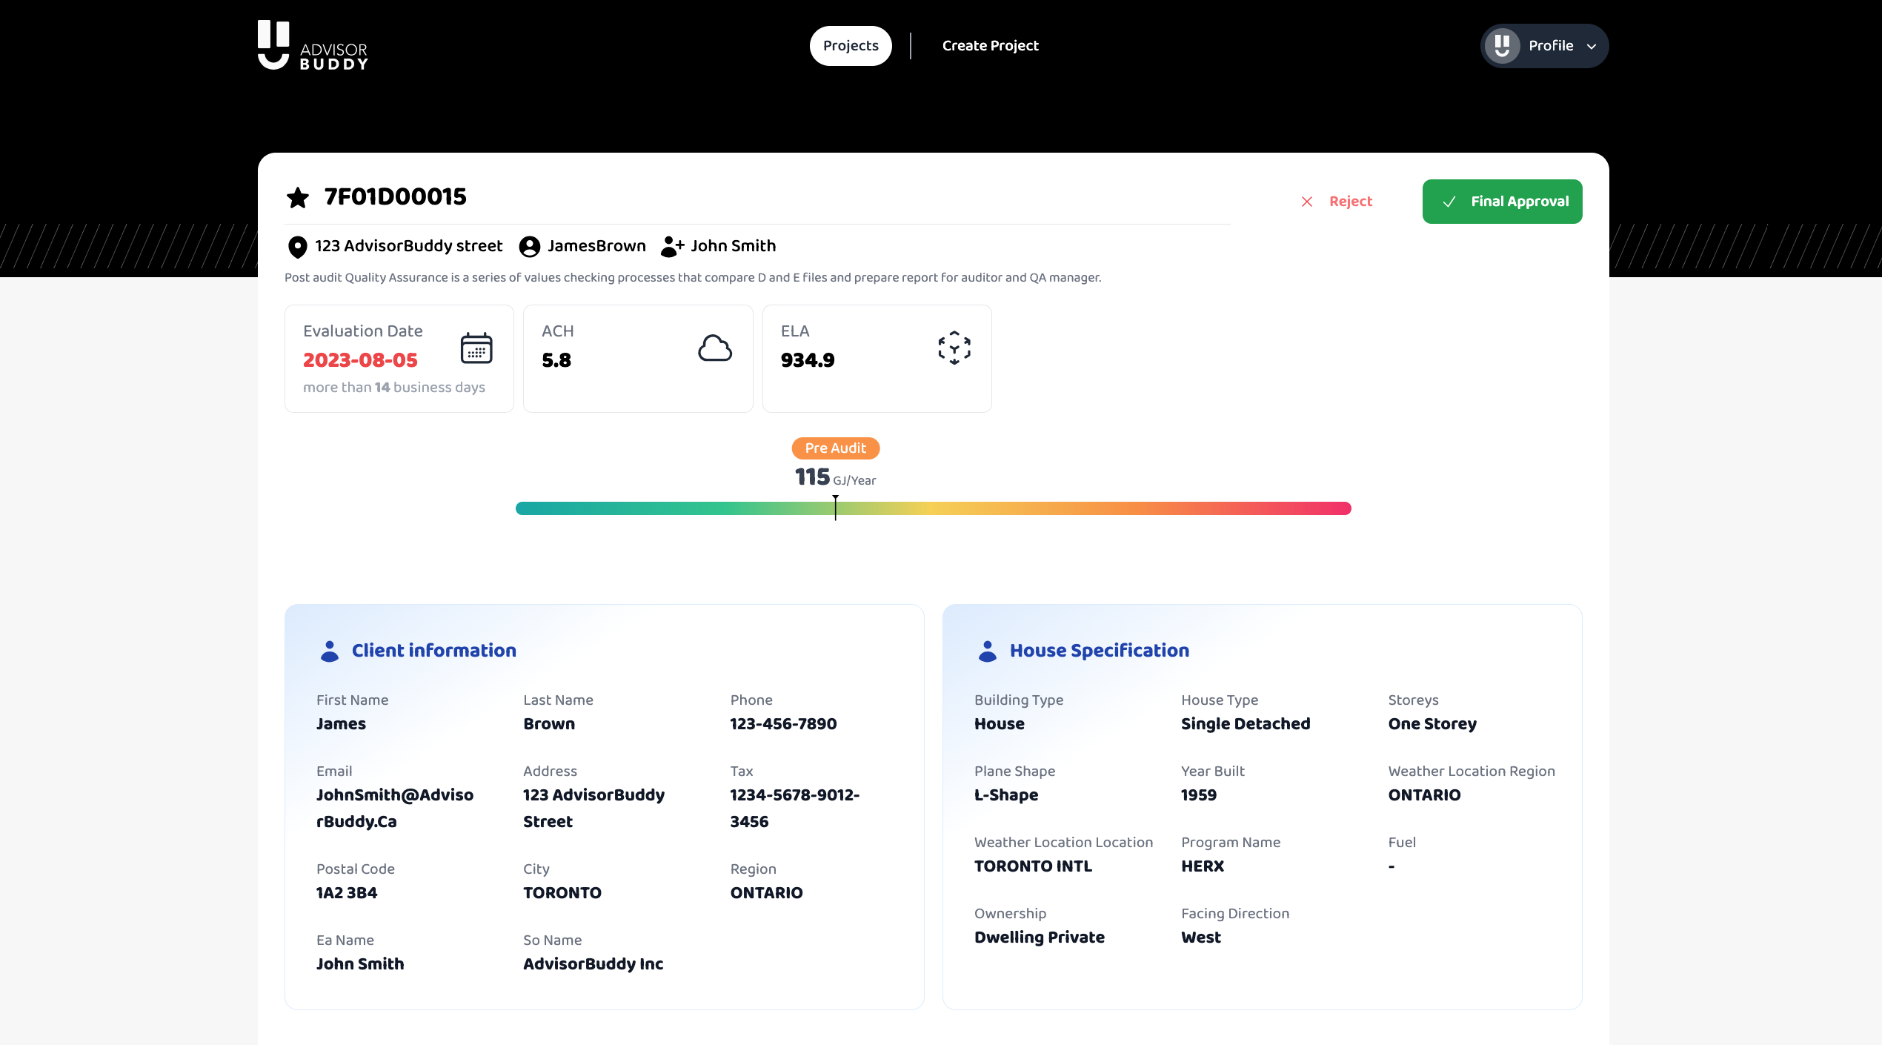Click the Final Approval button
This screenshot has height=1045, width=1882.
[1502, 202]
